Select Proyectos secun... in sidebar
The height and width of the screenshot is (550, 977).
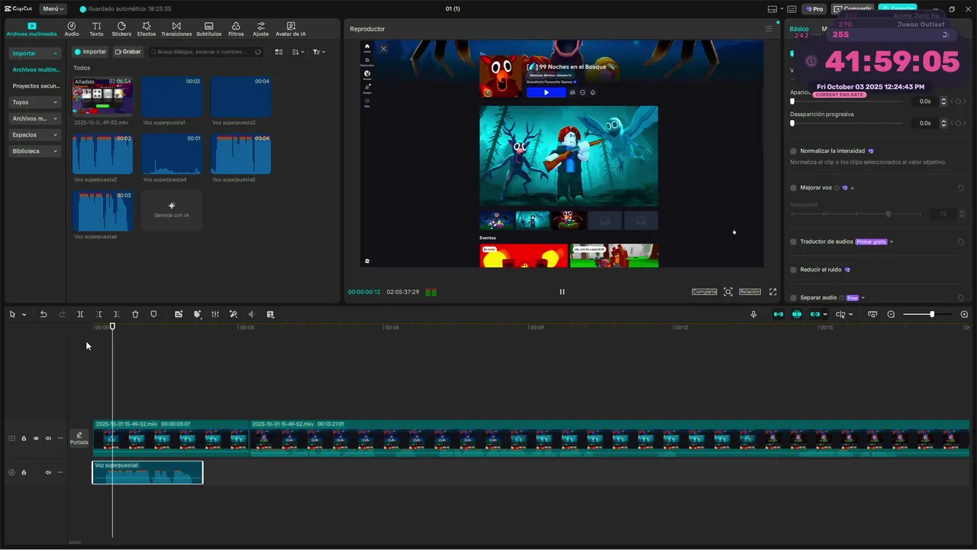pyautogui.click(x=35, y=86)
